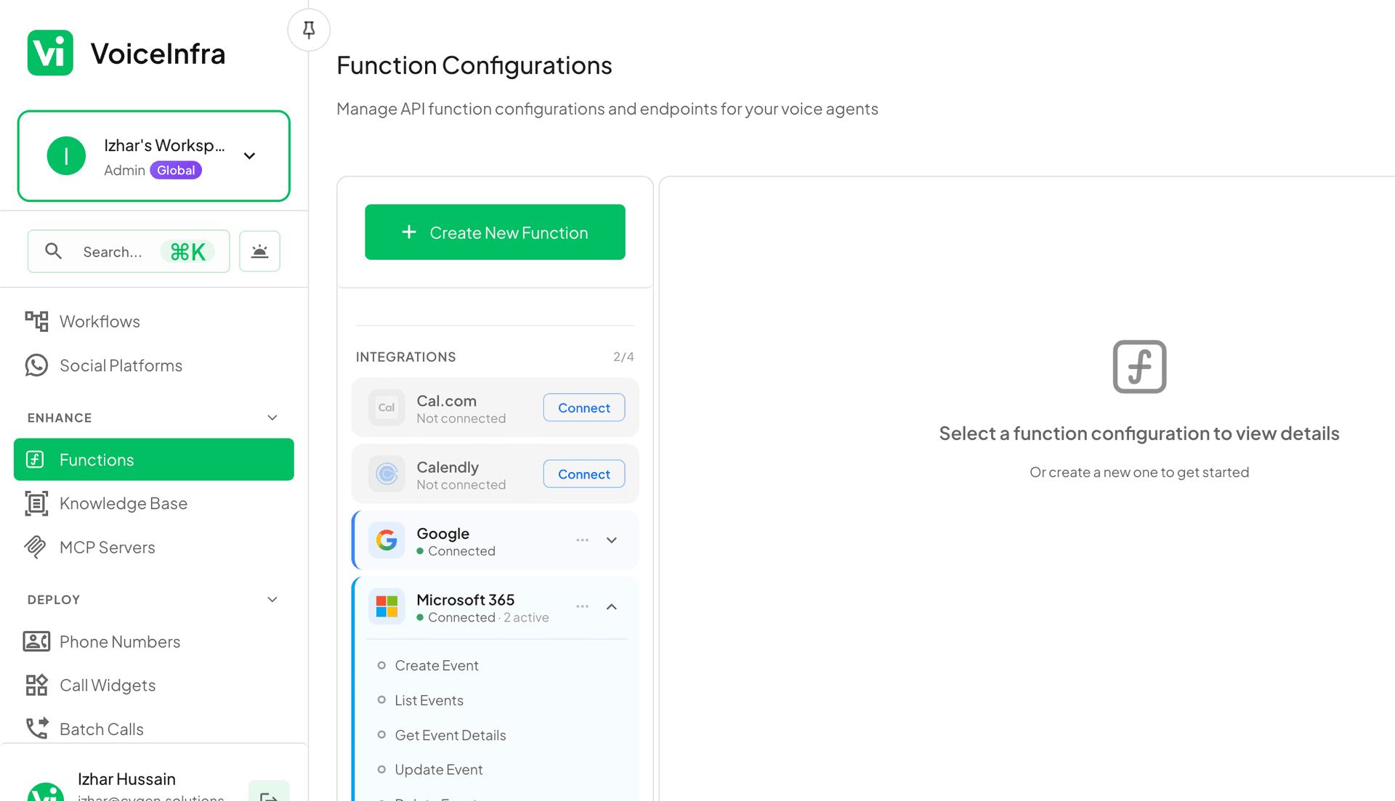This screenshot has width=1395, height=801.
Task: Click the pin sidebar icon
Action: [x=309, y=30]
